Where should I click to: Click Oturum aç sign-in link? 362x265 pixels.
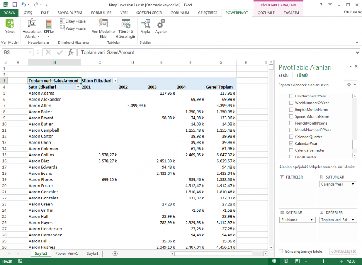tap(352, 12)
